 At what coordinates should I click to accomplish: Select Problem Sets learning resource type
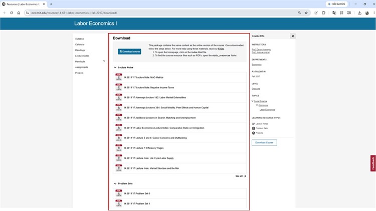click(260, 128)
